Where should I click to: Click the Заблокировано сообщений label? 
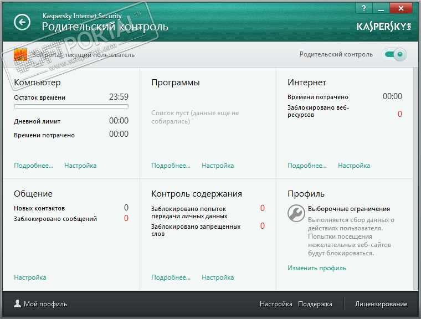click(55, 219)
